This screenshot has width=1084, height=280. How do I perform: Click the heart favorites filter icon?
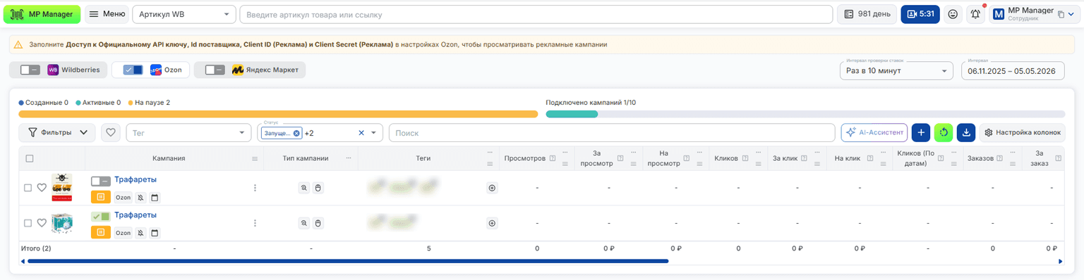[x=111, y=132]
